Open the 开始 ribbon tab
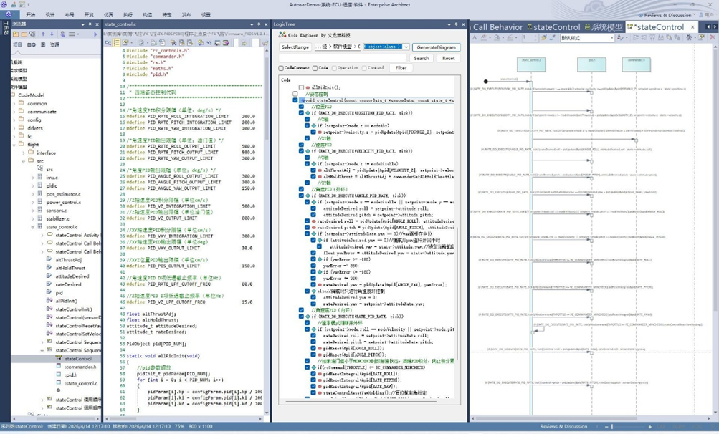This screenshot has width=719, height=434. [30, 14]
